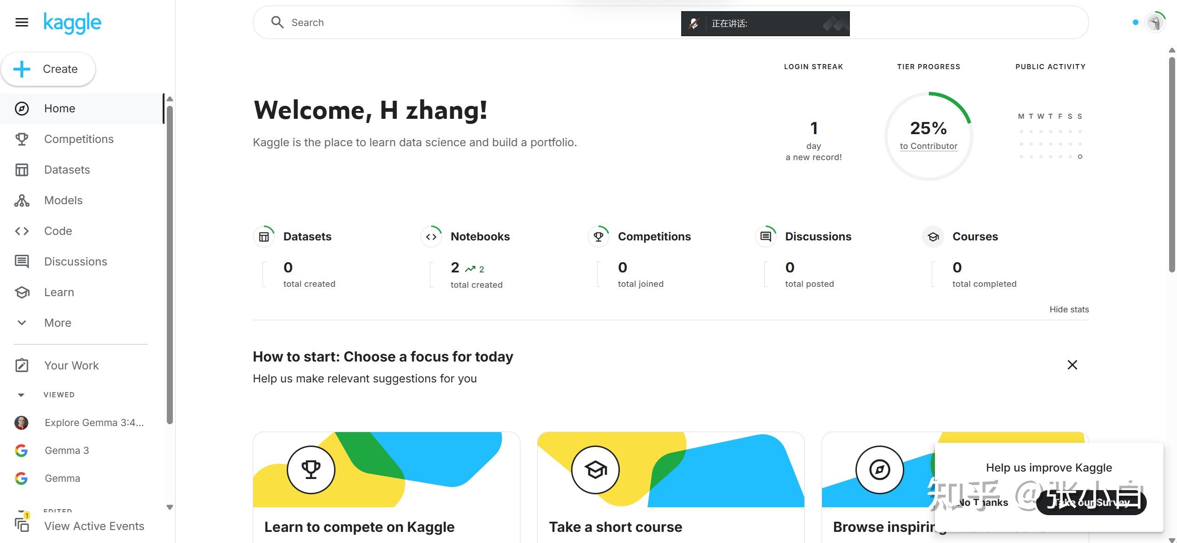Screen dimensions: 1177x543
Task: Collapse the Viewed section arrow
Action: pyautogui.click(x=21, y=395)
